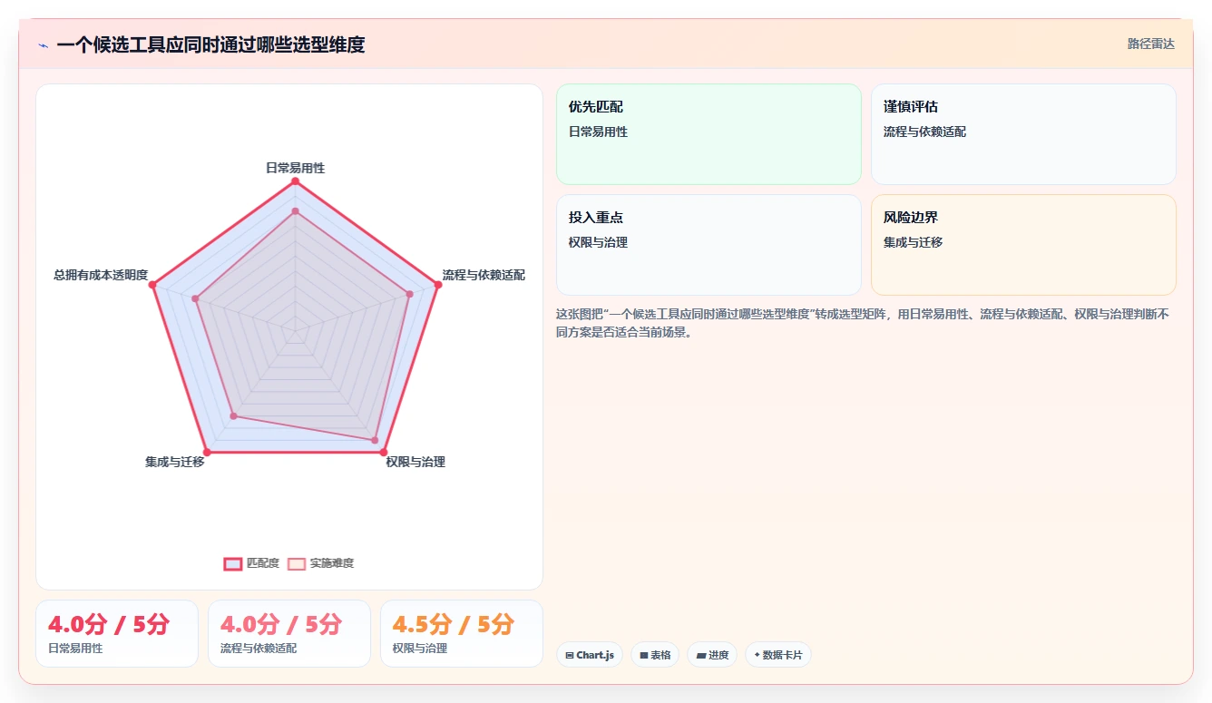Click the page title 一个候选工具应同时通过哪些选型维度
The image size is (1212, 703).
[210, 44]
